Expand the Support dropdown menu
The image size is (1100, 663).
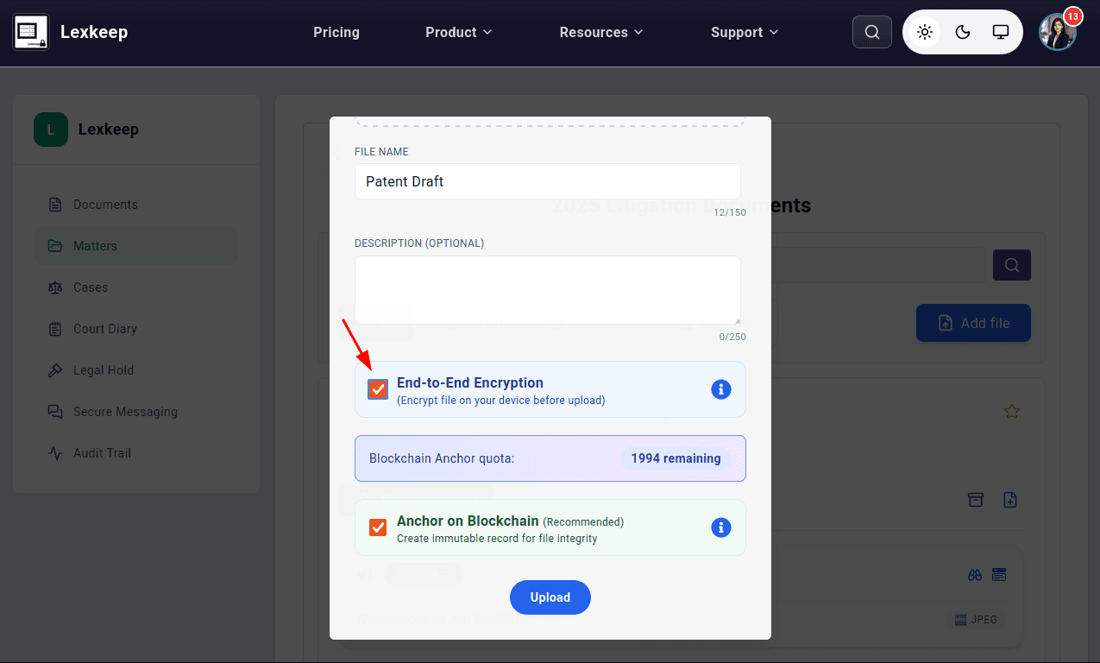(745, 32)
